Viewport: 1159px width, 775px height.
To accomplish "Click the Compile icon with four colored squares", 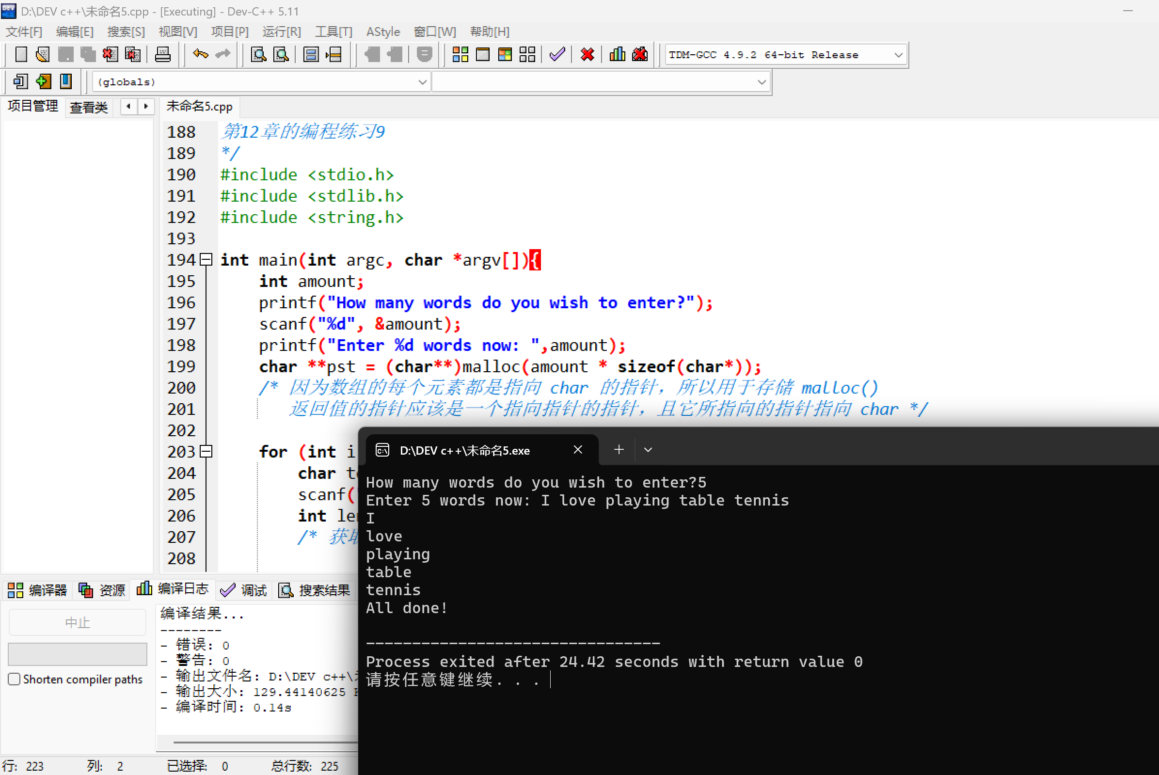I will click(460, 54).
